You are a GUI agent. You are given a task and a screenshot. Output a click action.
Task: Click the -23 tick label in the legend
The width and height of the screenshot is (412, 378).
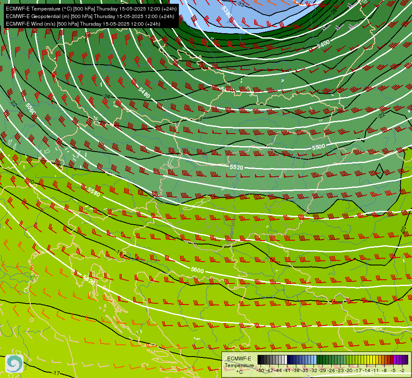tap(340, 370)
